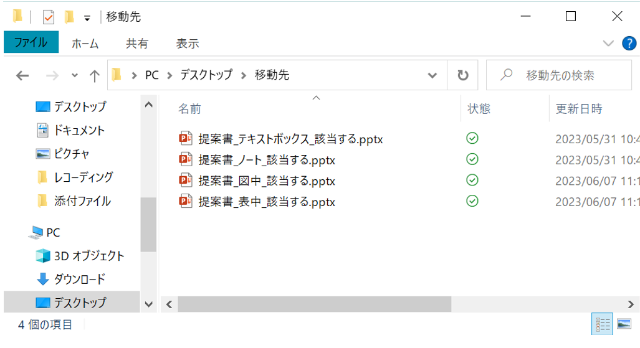Select 提案書_テキストボックス_該当する.pptx file name
640x348 pixels.
(290, 139)
